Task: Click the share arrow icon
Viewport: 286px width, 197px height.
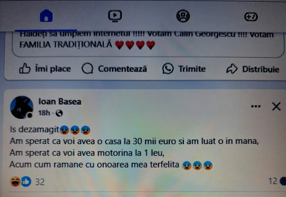Action: [x=232, y=69]
